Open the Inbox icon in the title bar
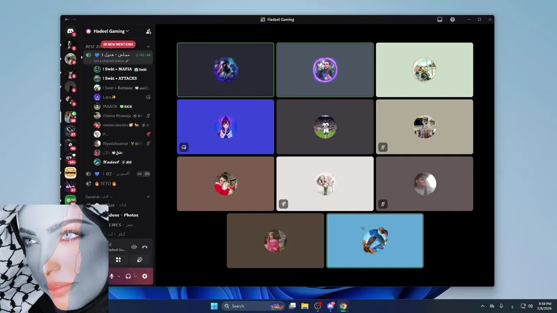The height and width of the screenshot is (313, 557). pos(440,20)
